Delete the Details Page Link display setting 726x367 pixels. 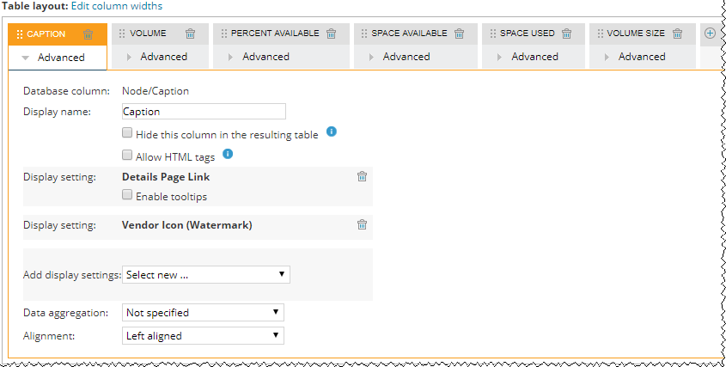click(363, 176)
